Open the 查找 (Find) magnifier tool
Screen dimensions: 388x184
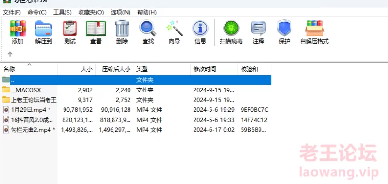click(148, 29)
